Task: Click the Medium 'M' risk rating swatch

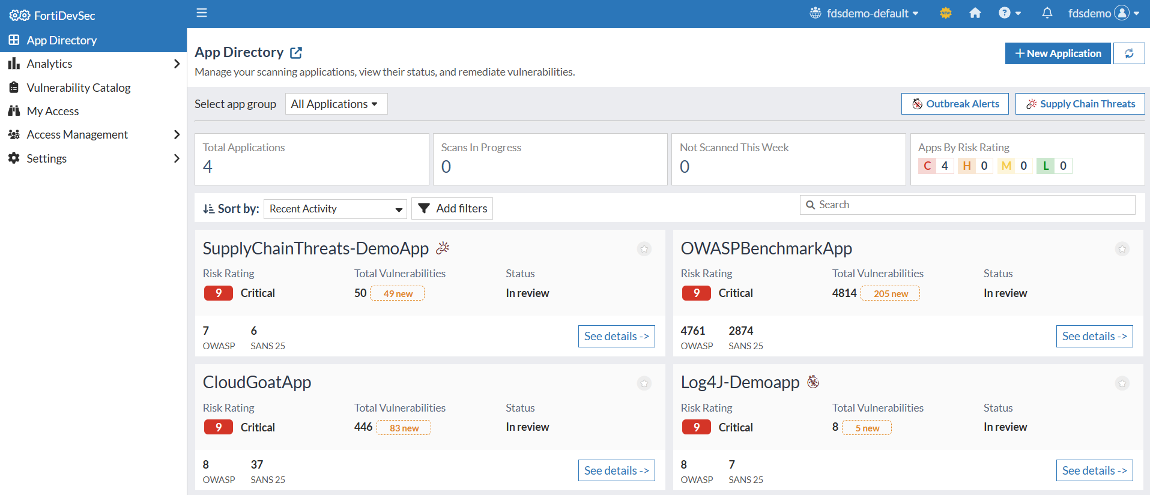Action: pos(1006,166)
